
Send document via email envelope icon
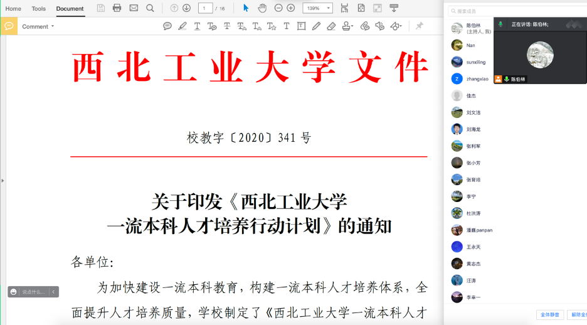point(134,8)
